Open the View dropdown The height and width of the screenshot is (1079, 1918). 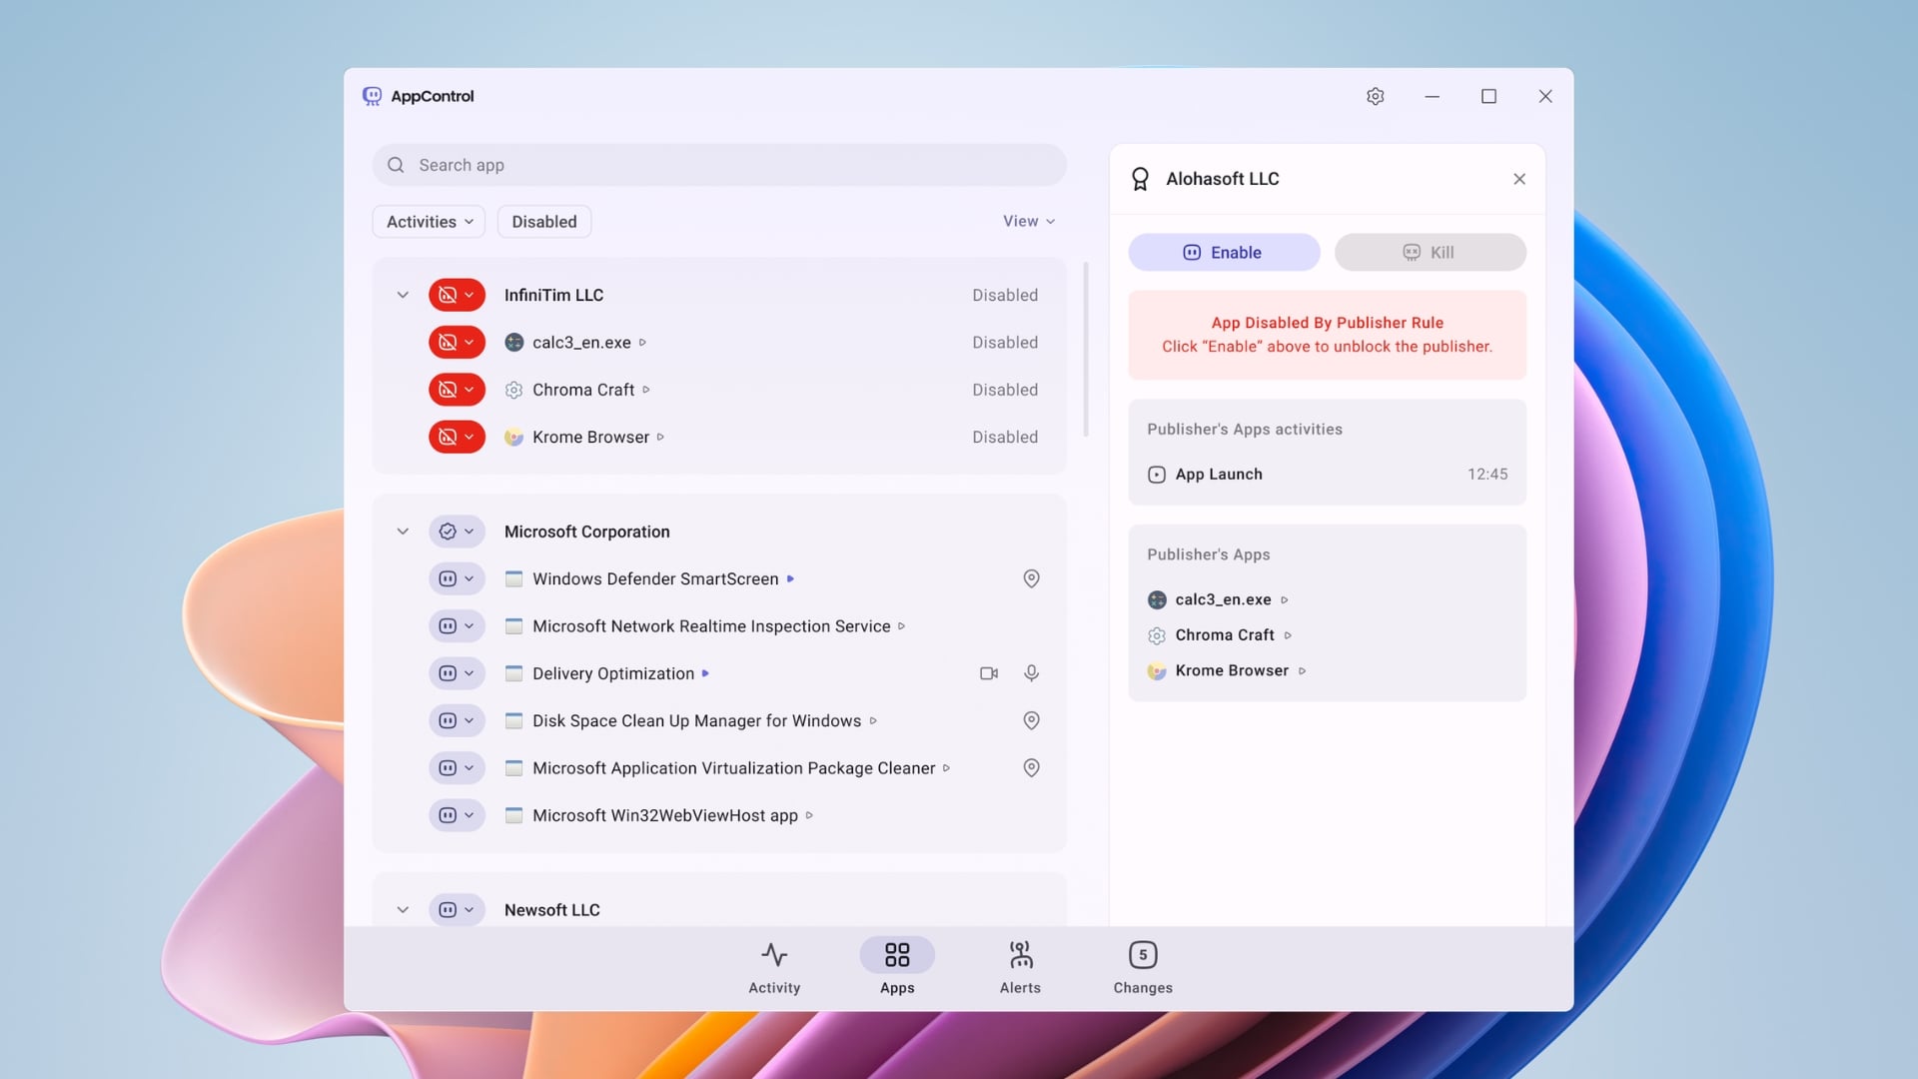[1029, 222]
